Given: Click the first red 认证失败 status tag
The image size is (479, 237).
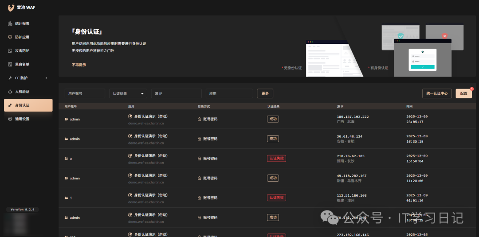Looking at the screenshot, I should point(275,158).
